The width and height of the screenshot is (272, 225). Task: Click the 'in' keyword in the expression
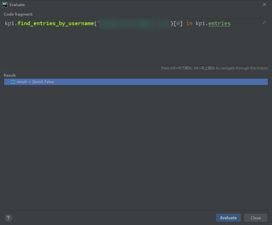tap(189, 23)
